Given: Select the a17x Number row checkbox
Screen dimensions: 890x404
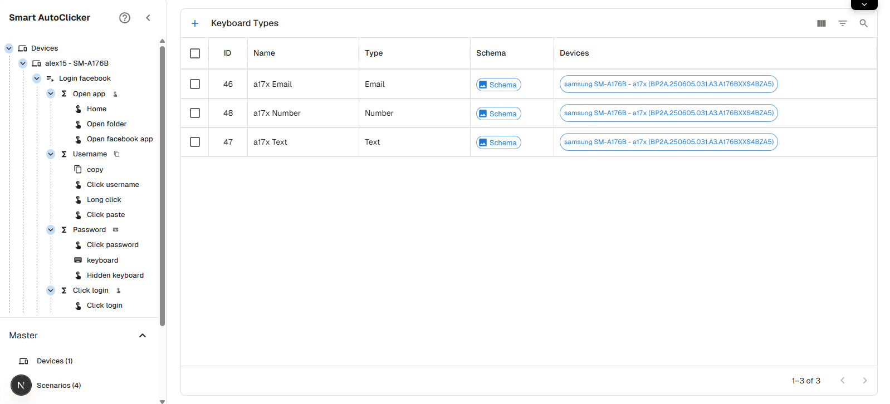Looking at the screenshot, I should [195, 113].
